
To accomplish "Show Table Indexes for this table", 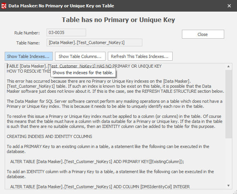I will coord(28,56).
